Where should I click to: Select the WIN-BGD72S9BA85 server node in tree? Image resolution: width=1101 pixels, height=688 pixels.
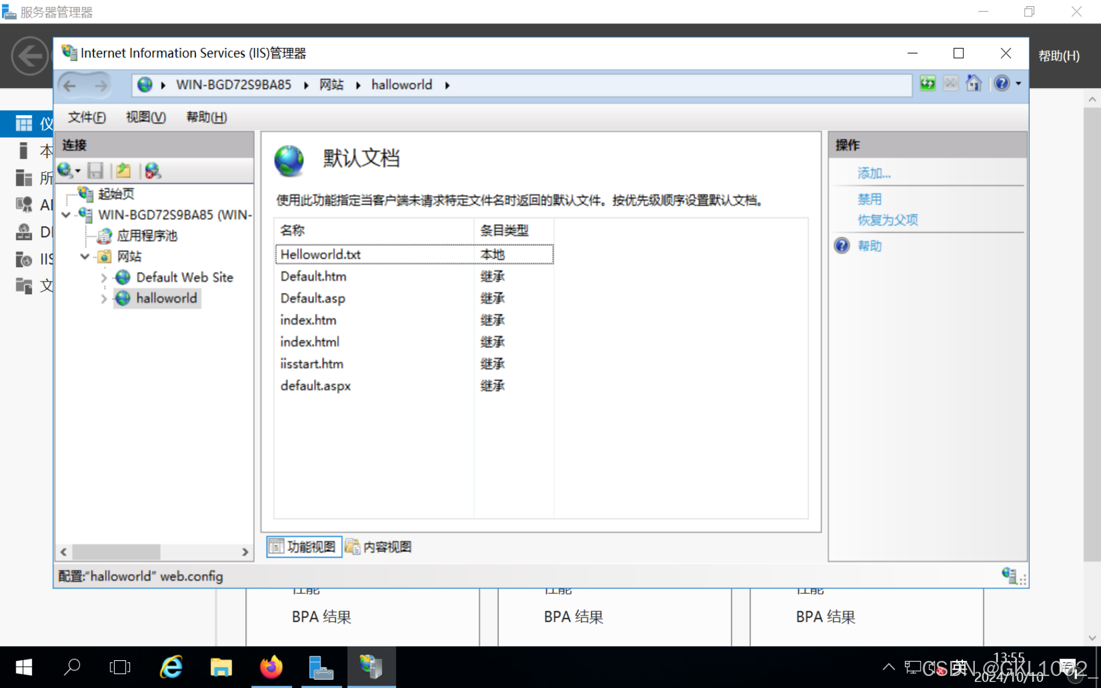pyautogui.click(x=175, y=215)
